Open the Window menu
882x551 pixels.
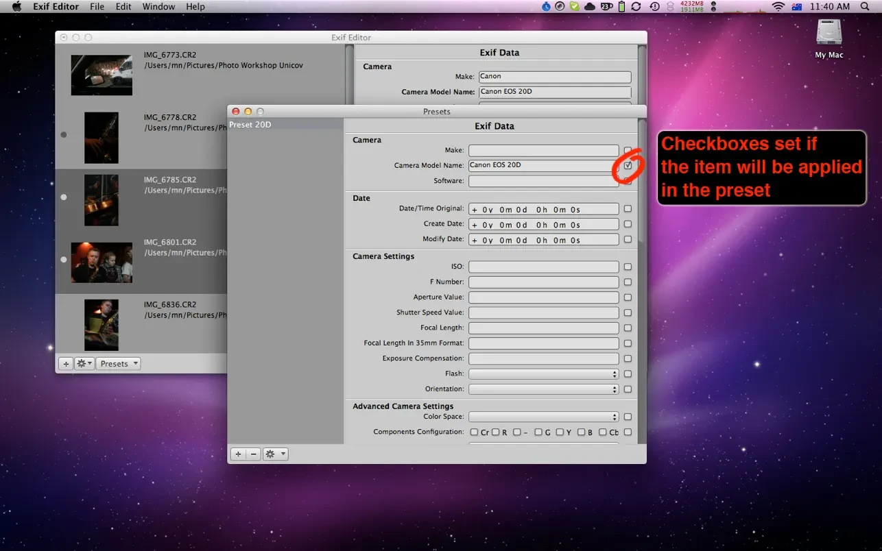pyautogui.click(x=158, y=6)
